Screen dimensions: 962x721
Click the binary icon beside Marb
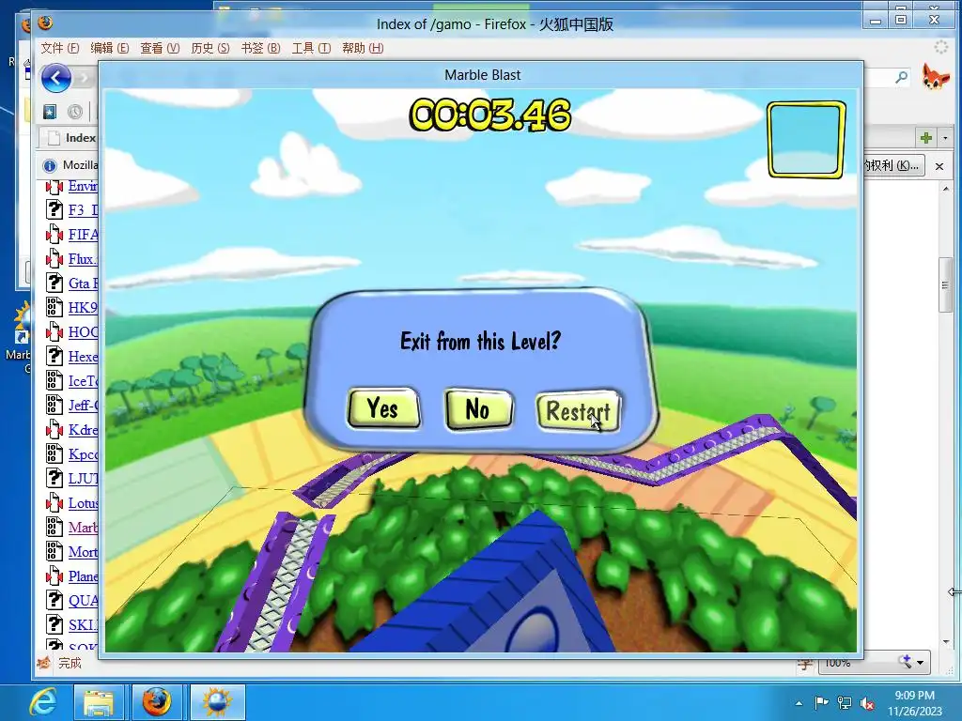click(x=54, y=528)
